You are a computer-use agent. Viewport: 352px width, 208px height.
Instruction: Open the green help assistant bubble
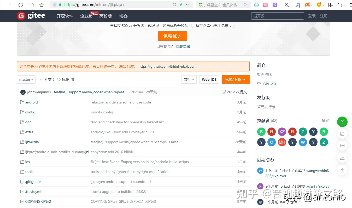pyautogui.click(x=342, y=122)
